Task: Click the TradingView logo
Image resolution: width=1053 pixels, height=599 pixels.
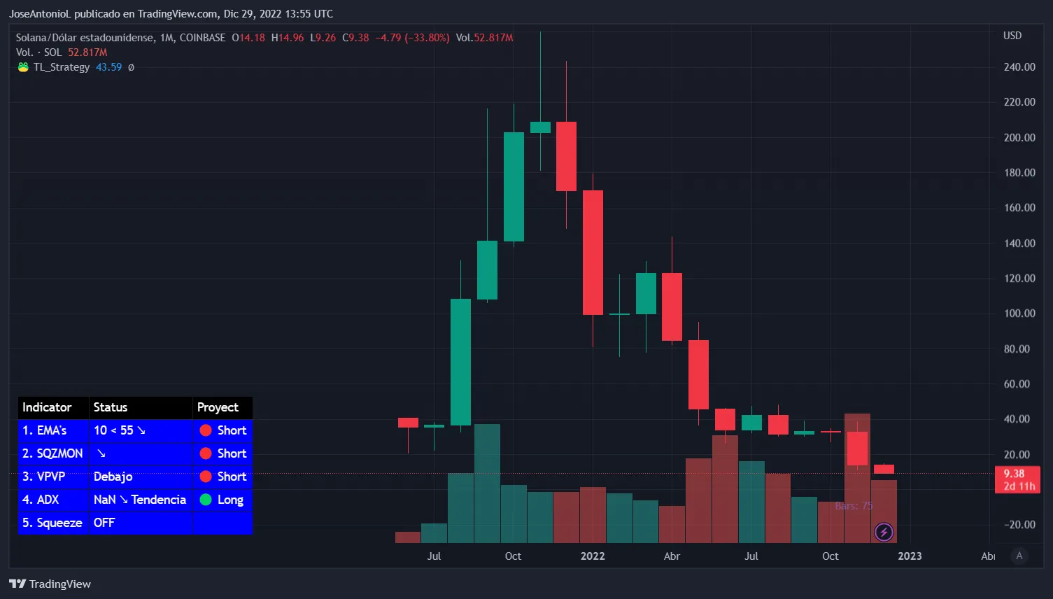Action: pyautogui.click(x=50, y=584)
